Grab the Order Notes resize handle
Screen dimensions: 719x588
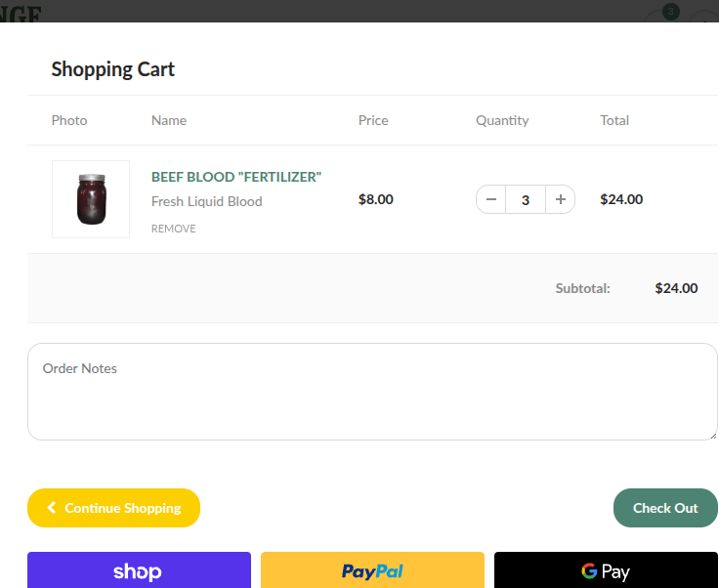(712, 435)
